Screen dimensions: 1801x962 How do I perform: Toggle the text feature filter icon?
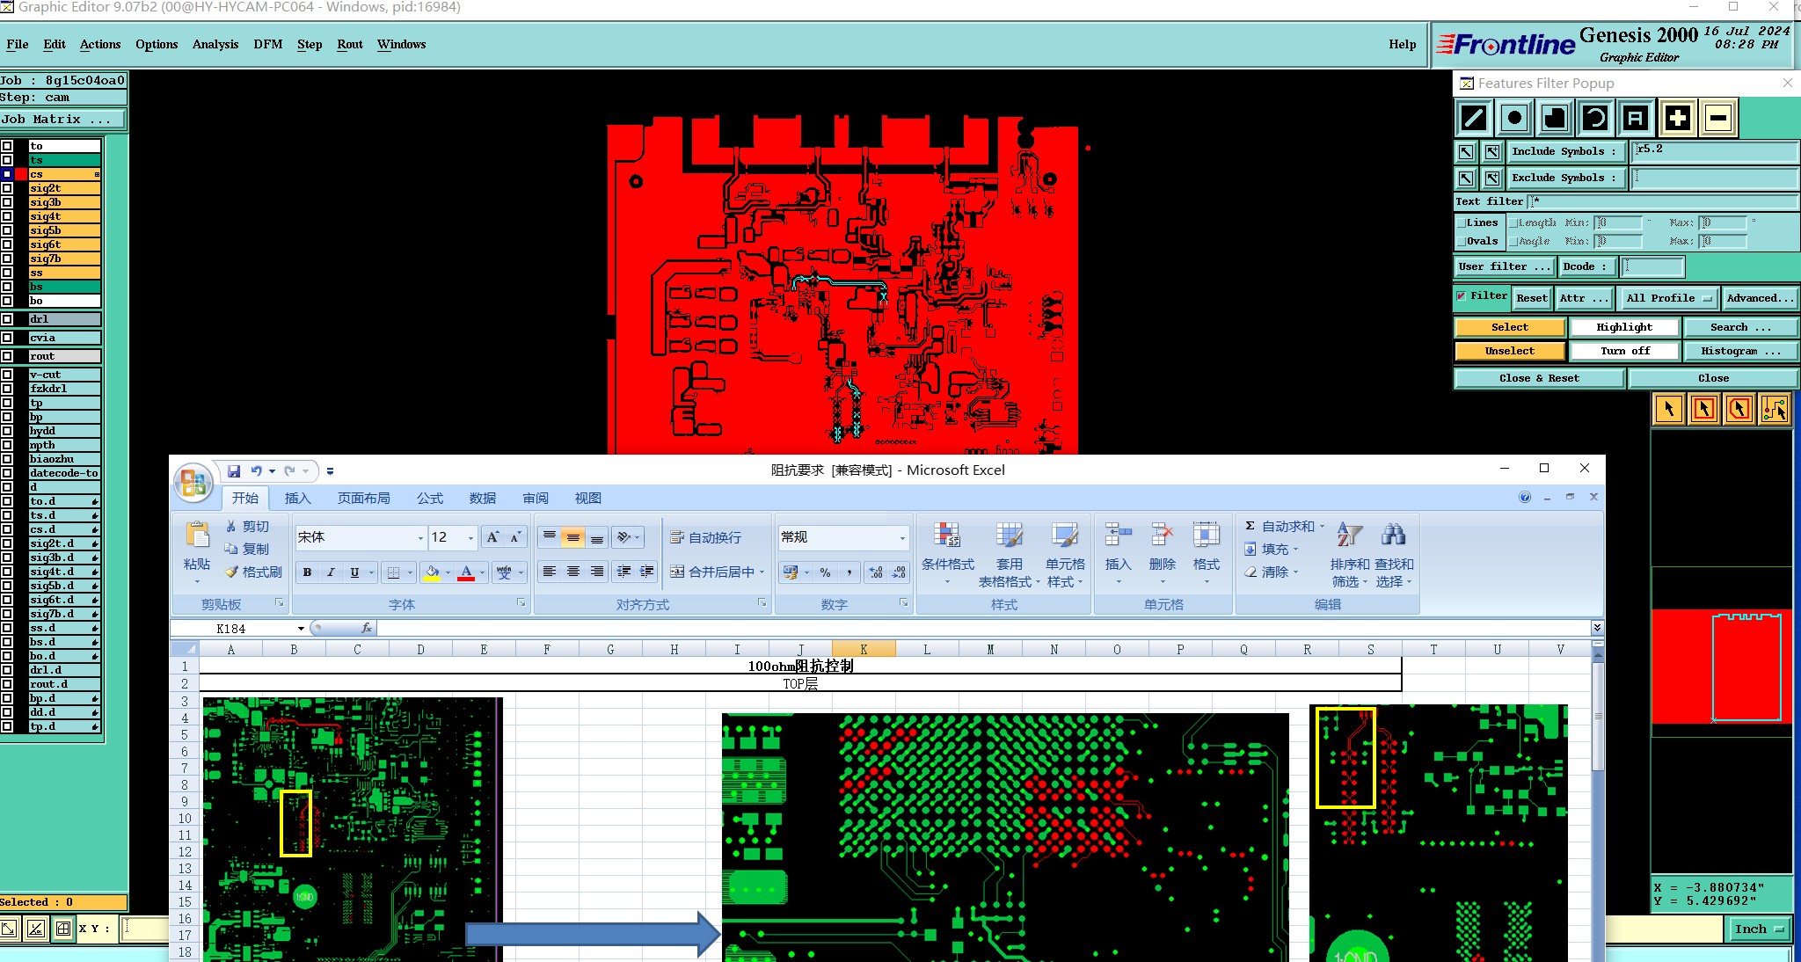1635,118
